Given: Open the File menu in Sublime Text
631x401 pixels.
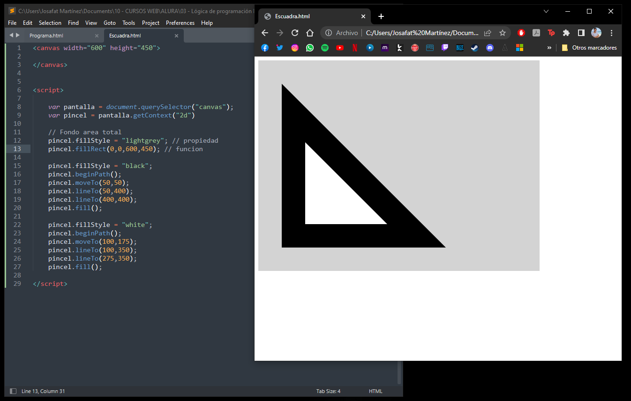Looking at the screenshot, I should pyautogui.click(x=12, y=23).
